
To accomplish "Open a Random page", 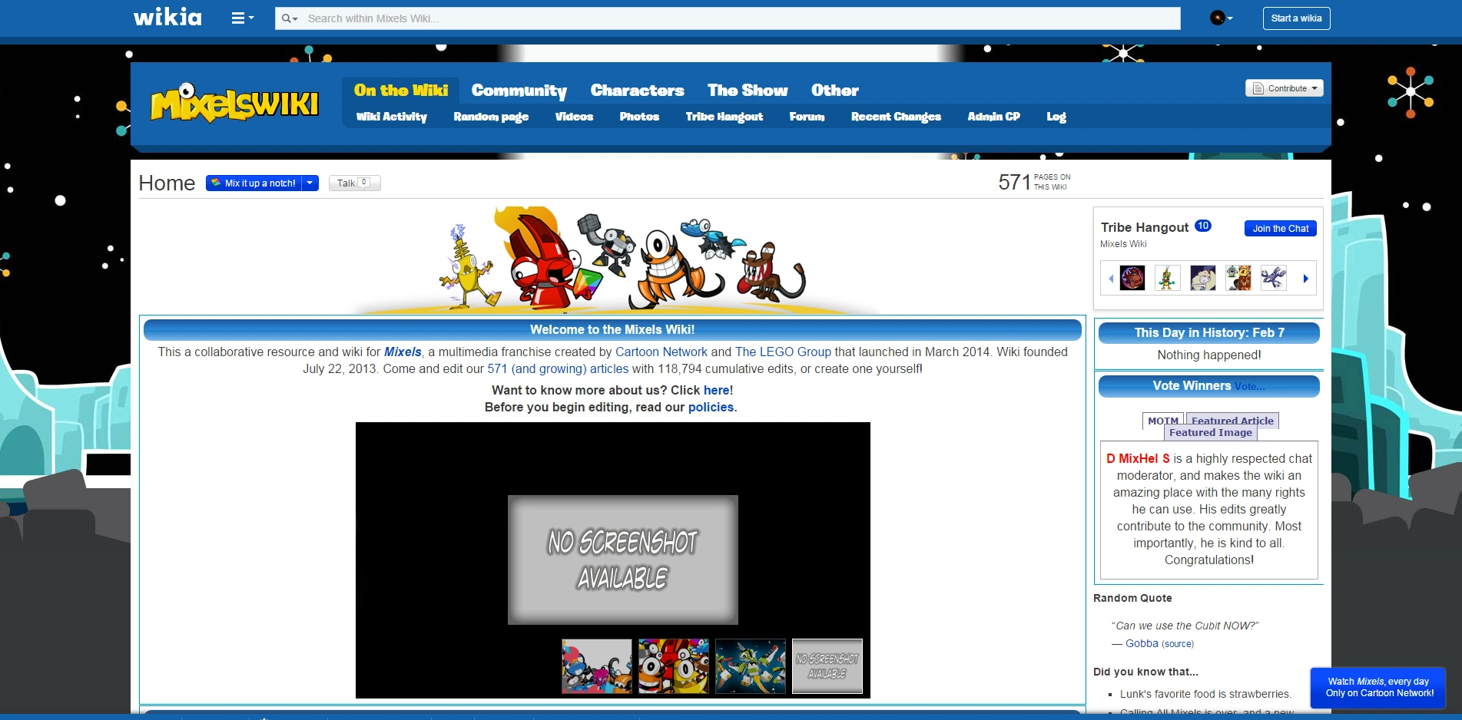I will (x=491, y=117).
